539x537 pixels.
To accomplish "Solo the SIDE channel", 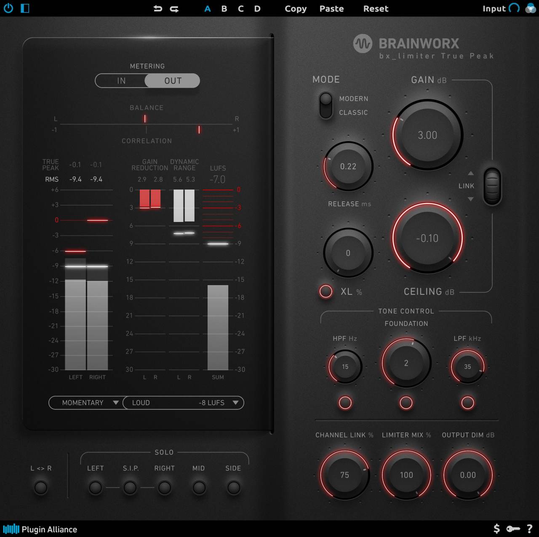I will (x=233, y=488).
